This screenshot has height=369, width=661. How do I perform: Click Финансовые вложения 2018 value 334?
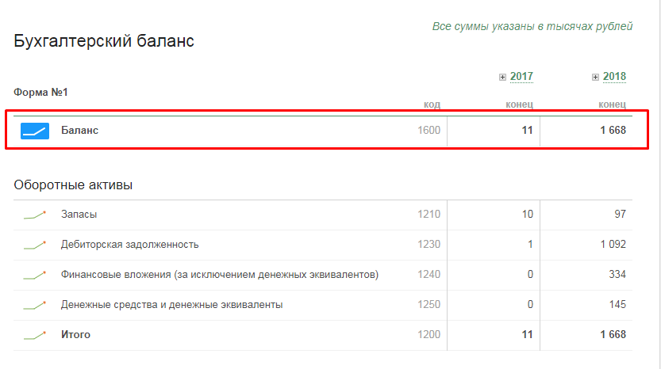(x=617, y=274)
